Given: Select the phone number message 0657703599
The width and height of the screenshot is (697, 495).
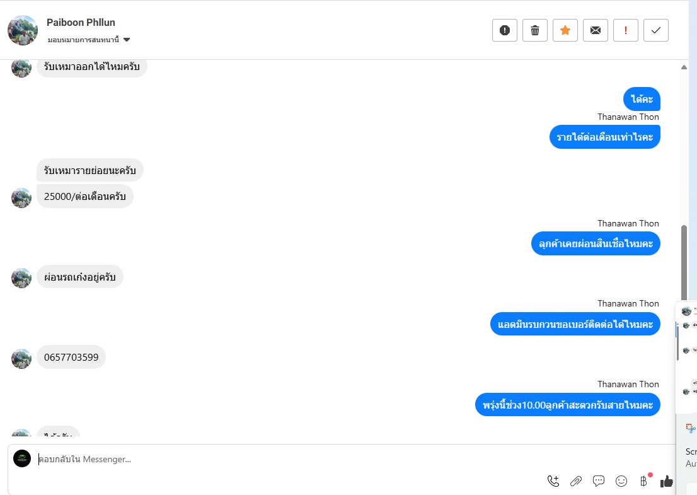Looking at the screenshot, I should point(71,357).
